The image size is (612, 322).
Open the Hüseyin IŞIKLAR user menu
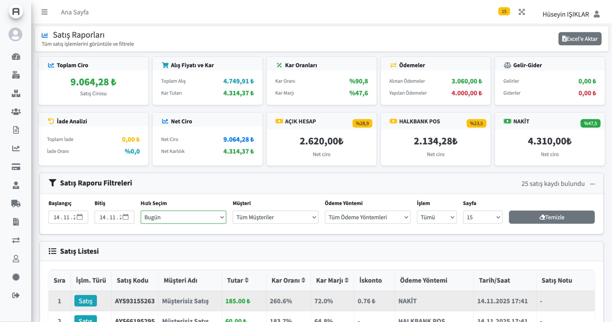click(571, 14)
